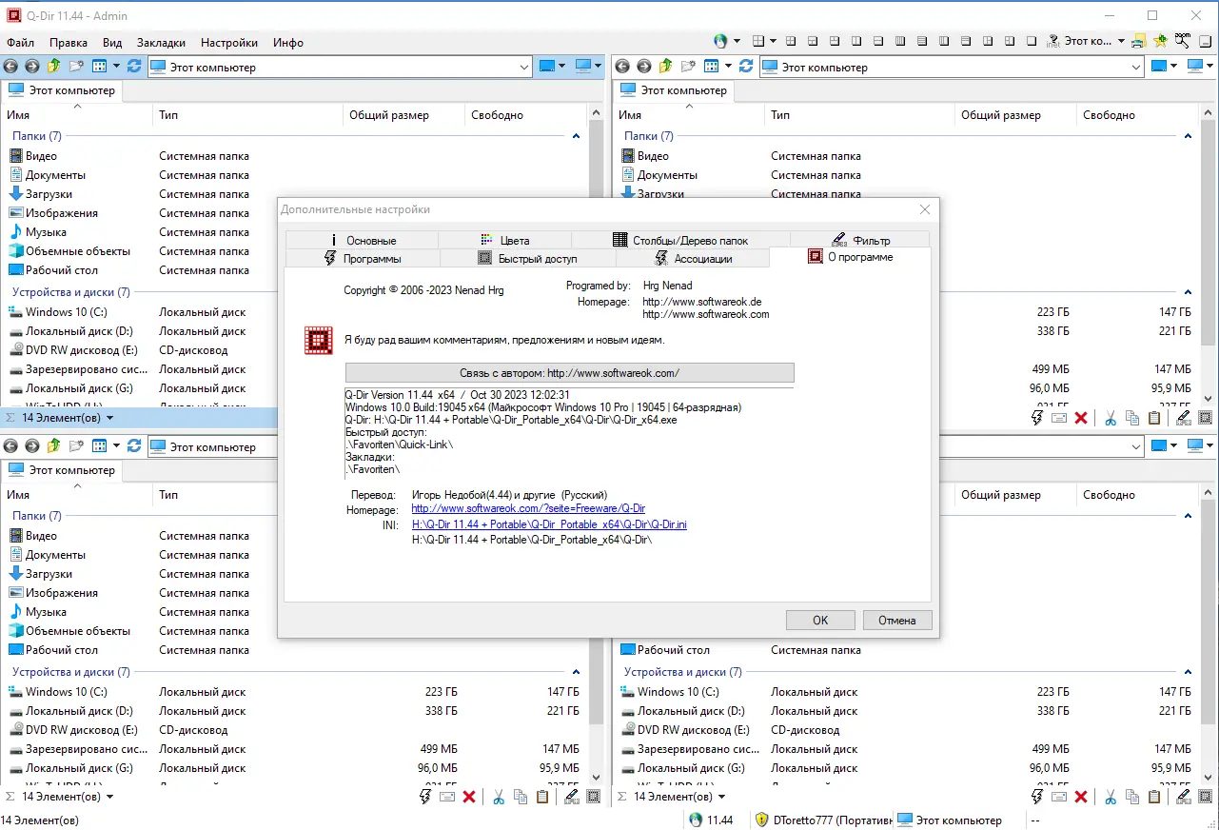Open the Правка menu
The width and height of the screenshot is (1219, 830).
[x=69, y=43]
